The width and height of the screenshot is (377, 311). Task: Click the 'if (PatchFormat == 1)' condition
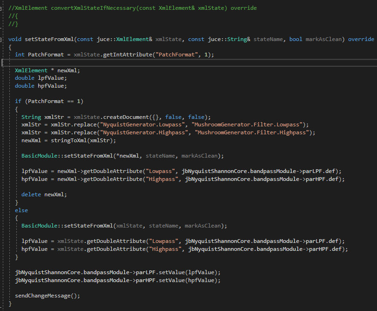pos(49,101)
